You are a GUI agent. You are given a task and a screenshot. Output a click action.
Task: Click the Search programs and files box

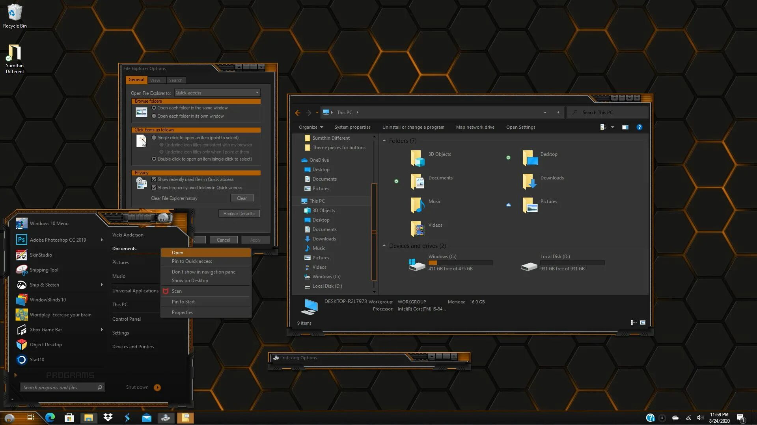tap(59, 388)
